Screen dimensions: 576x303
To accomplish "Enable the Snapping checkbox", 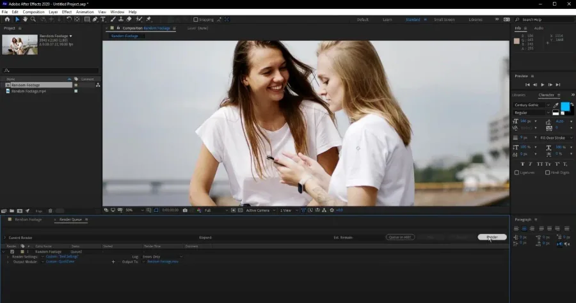I will pyautogui.click(x=195, y=20).
